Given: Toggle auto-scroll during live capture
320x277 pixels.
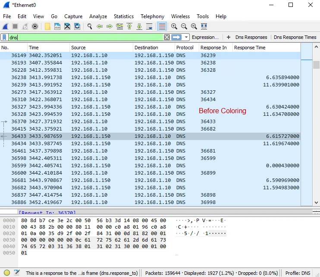Looking at the screenshot, I should tap(149, 26).
